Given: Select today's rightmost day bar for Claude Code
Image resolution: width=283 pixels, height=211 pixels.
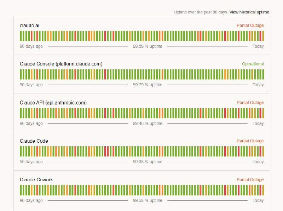Looking at the screenshot, I should [263, 152].
